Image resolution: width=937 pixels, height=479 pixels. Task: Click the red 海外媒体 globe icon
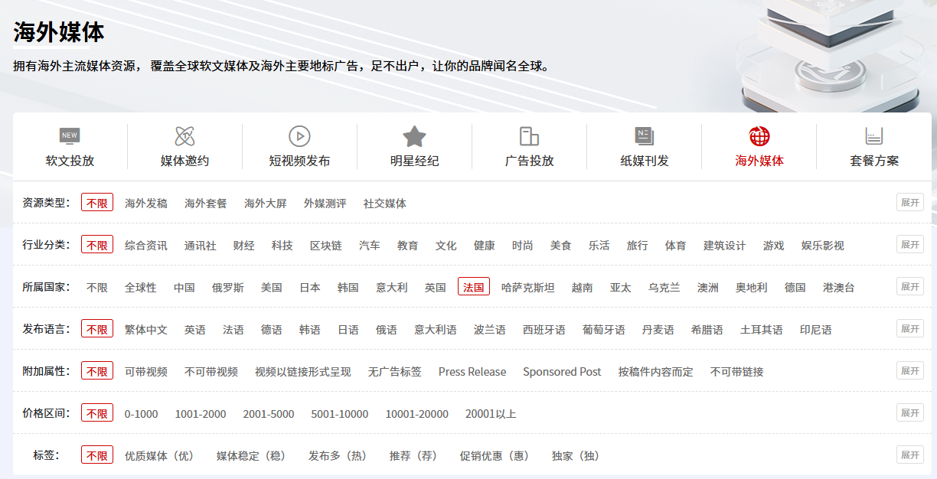click(759, 136)
